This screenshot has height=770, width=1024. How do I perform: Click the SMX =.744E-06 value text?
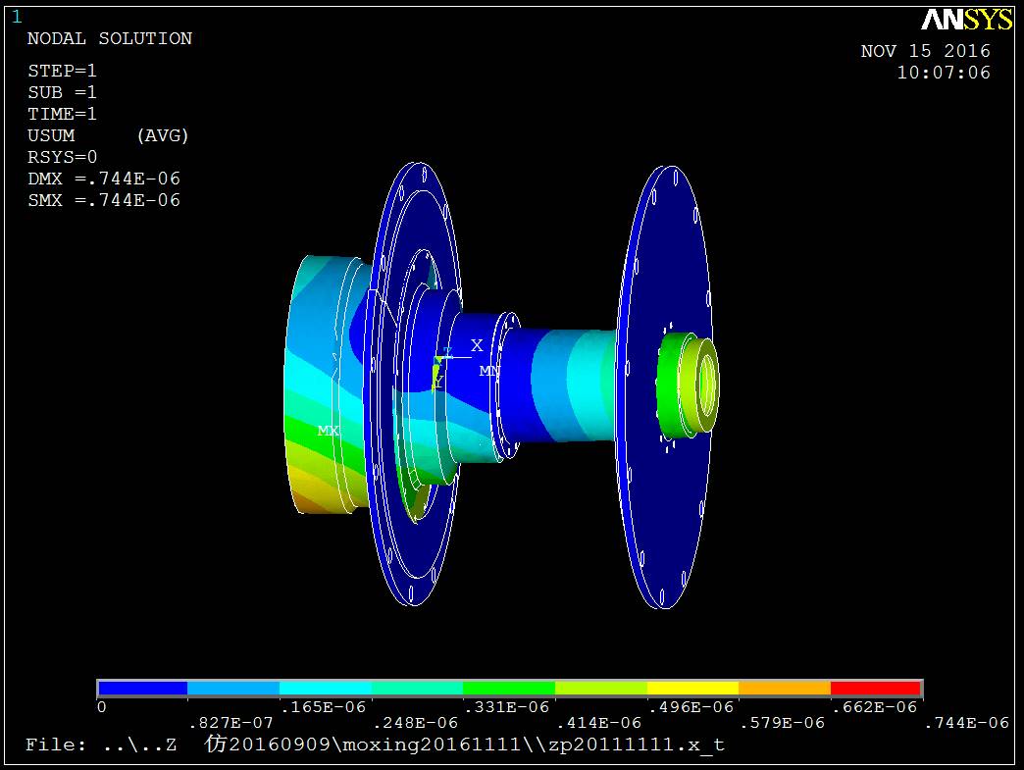point(104,200)
